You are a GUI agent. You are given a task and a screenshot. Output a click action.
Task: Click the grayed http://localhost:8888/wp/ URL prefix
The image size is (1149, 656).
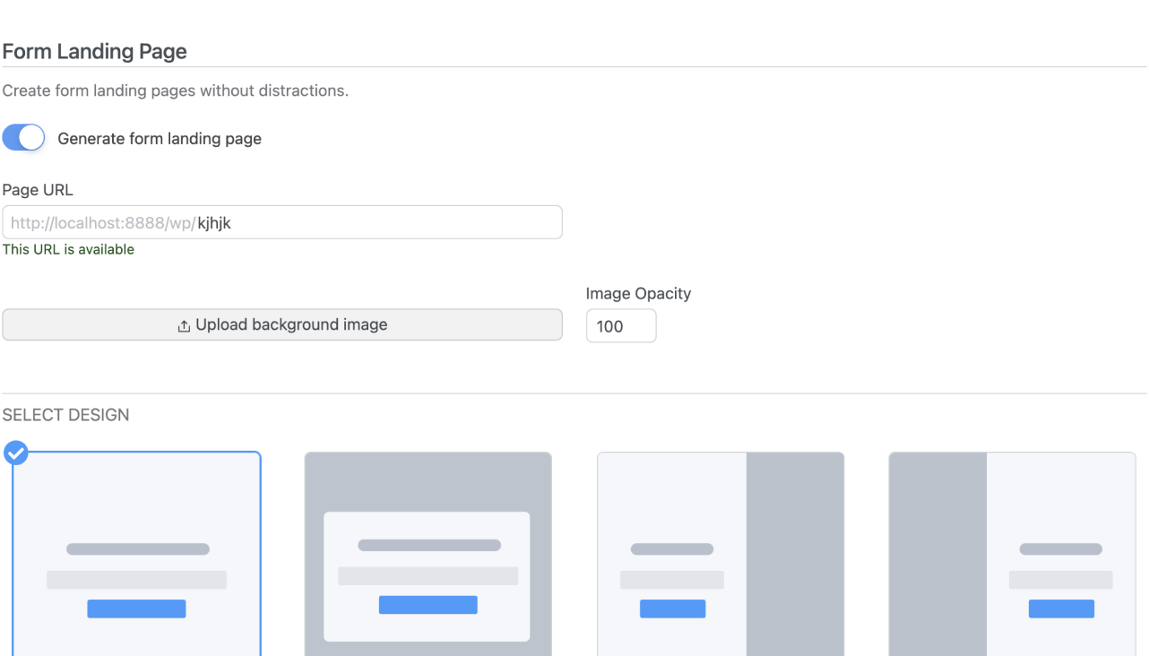pos(103,223)
